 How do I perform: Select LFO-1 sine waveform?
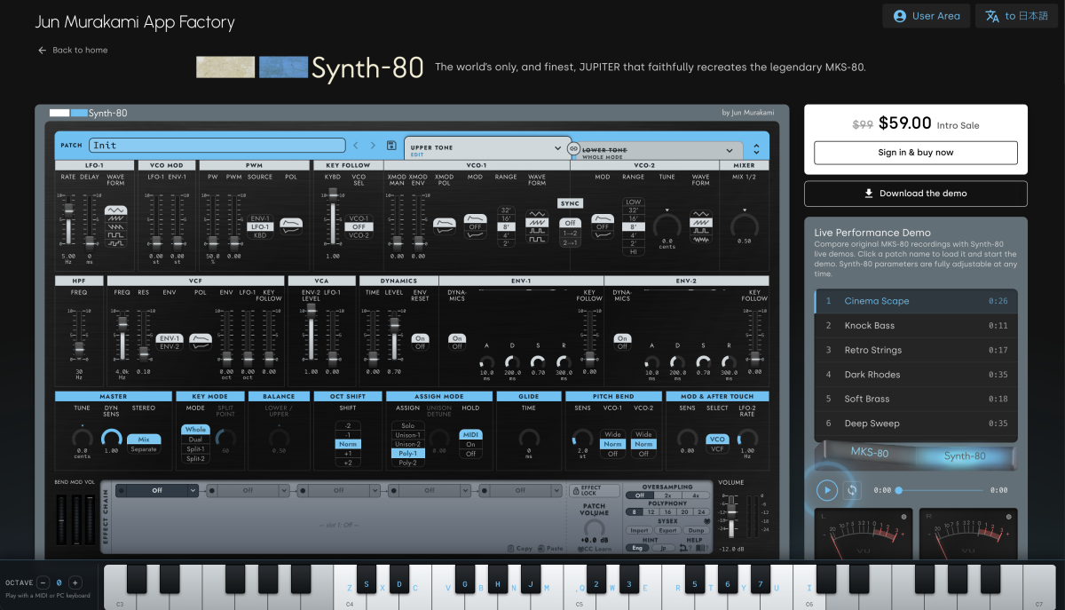click(x=115, y=210)
